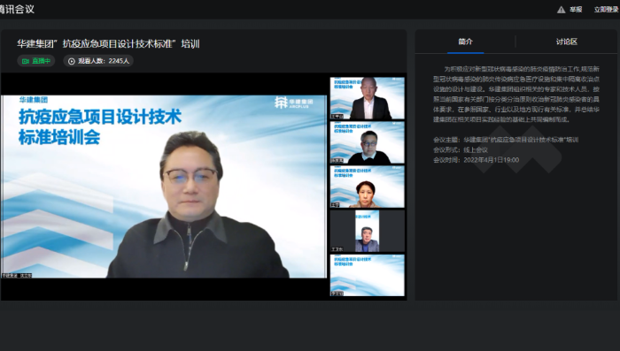
Task: Click the 直播中 live status badge
Action: [36, 61]
